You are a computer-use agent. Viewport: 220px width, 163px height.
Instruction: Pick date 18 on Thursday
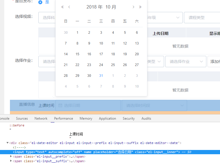tap(113, 54)
